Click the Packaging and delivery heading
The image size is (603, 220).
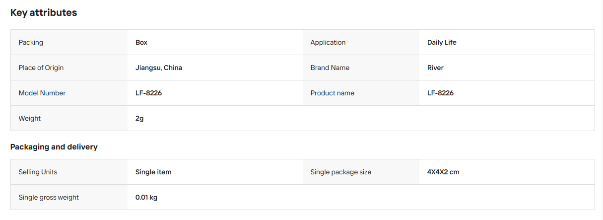pos(54,147)
